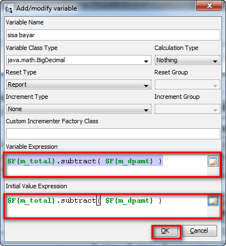This screenshot has width=226, height=246.
Task: Click inside the Variable Expression text area
Action: (107, 164)
